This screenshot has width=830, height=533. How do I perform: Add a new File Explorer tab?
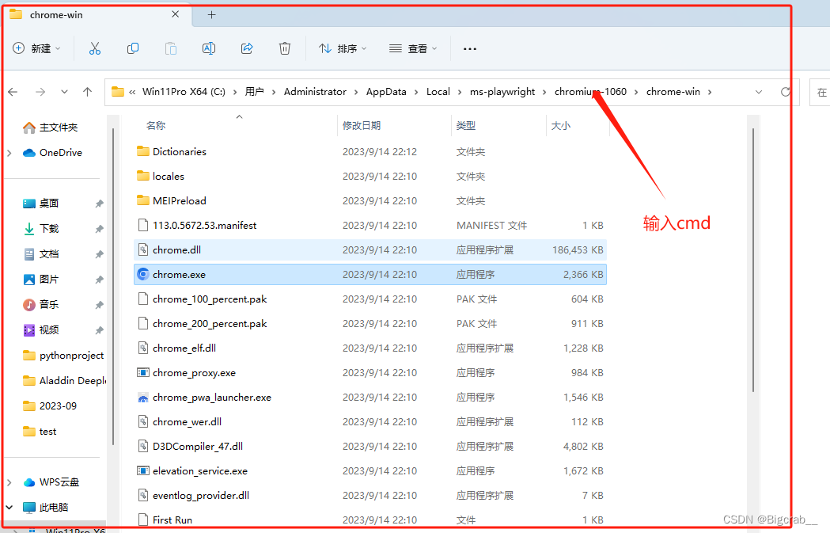click(x=211, y=15)
